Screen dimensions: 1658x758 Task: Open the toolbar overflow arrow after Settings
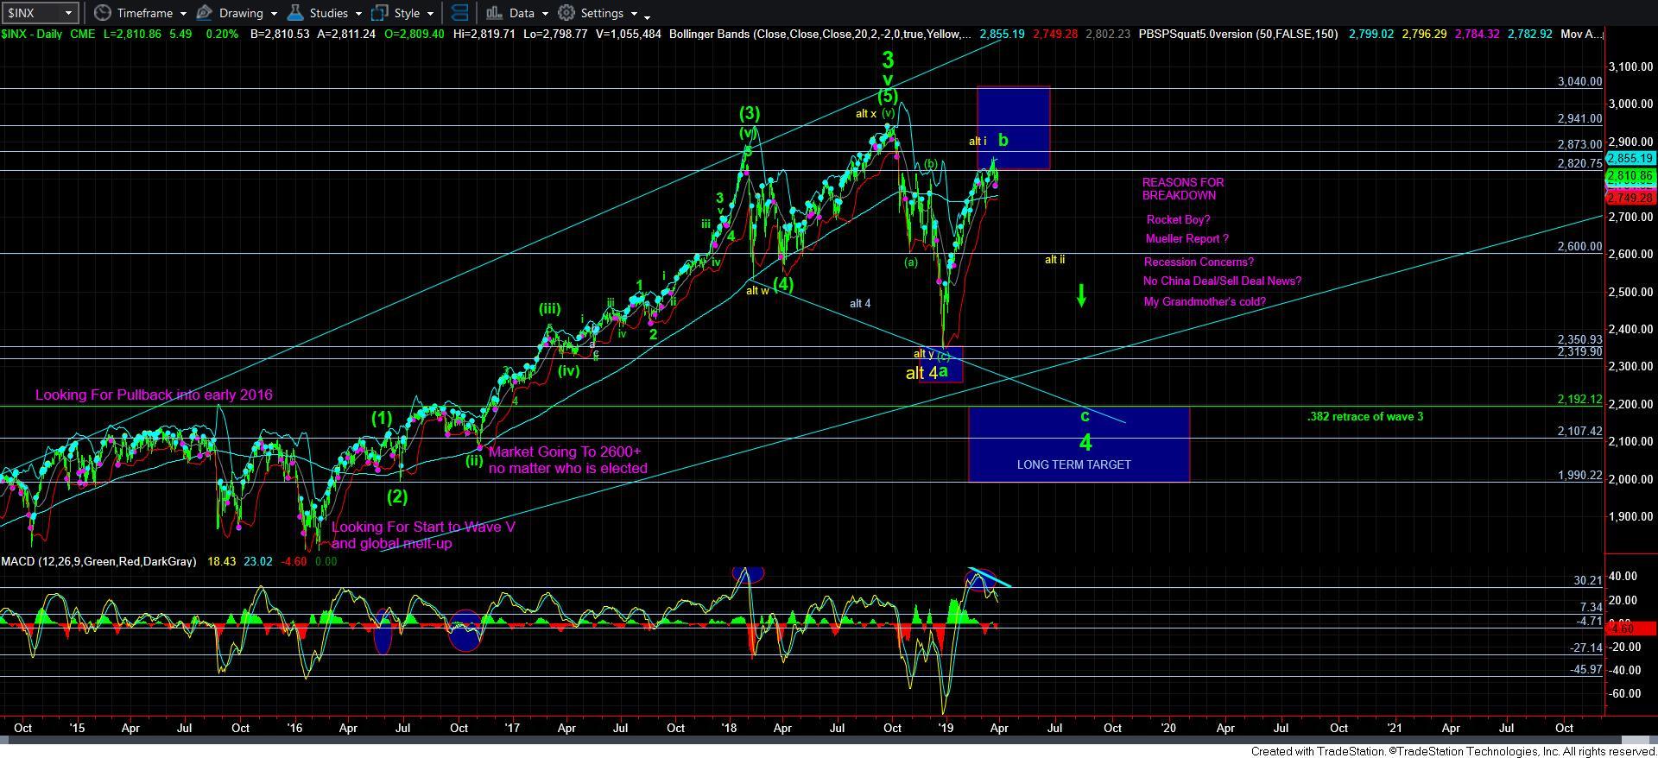[648, 16]
